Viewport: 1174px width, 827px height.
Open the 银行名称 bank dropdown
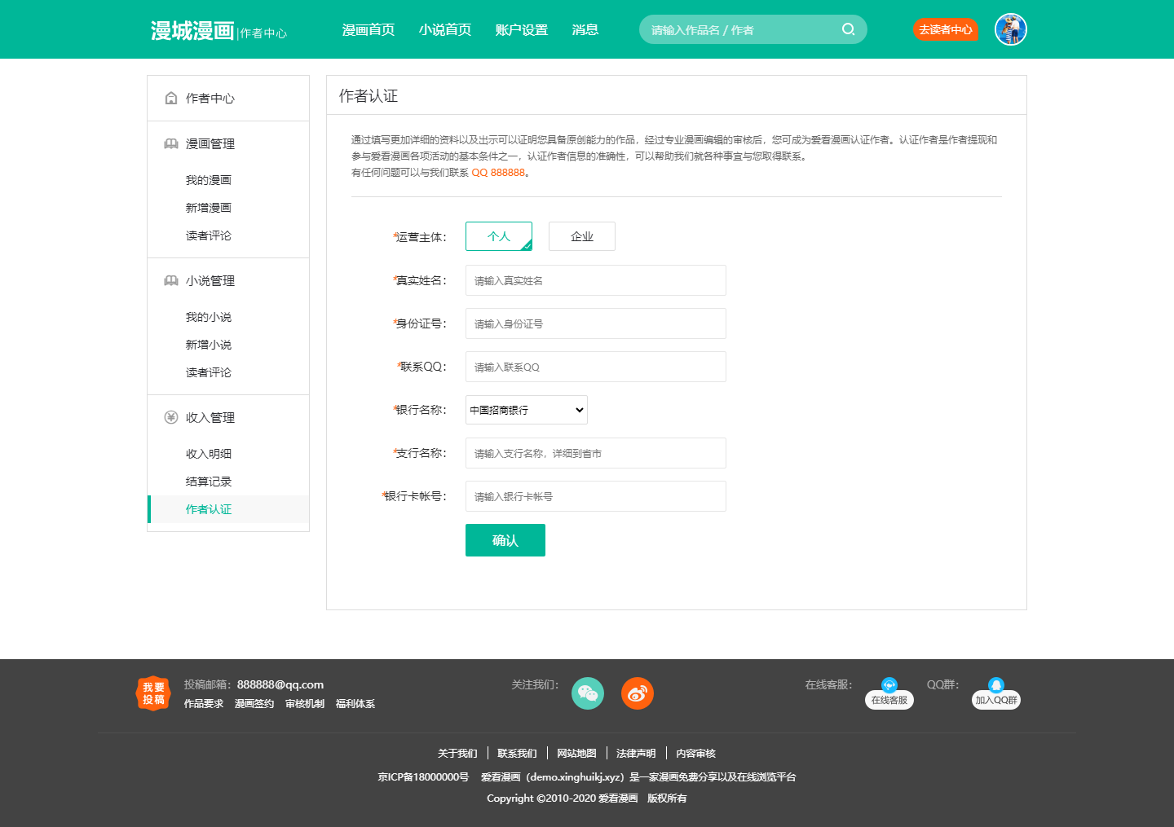click(527, 410)
